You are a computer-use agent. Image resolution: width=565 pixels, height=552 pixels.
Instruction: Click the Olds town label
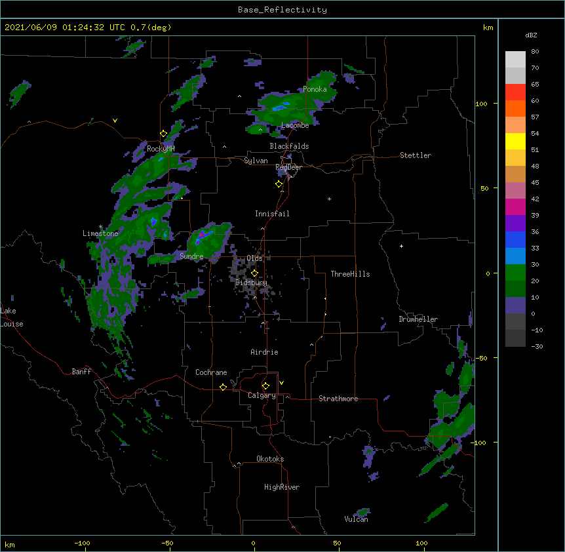[x=254, y=258]
